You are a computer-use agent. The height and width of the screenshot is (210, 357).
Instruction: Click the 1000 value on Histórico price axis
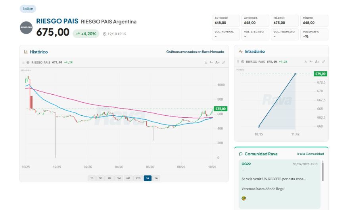[x=221, y=85]
